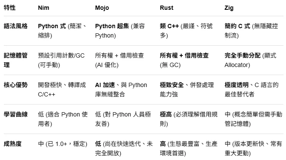Click the 'AI 加速' text in the Mojo column
The image size is (286, 160).
pyautogui.click(x=105, y=85)
